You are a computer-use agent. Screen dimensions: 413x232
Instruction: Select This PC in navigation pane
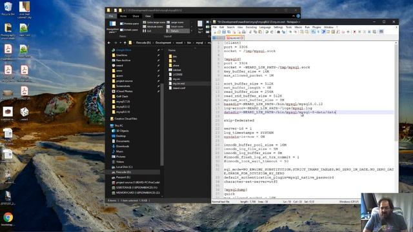[x=117, y=126]
